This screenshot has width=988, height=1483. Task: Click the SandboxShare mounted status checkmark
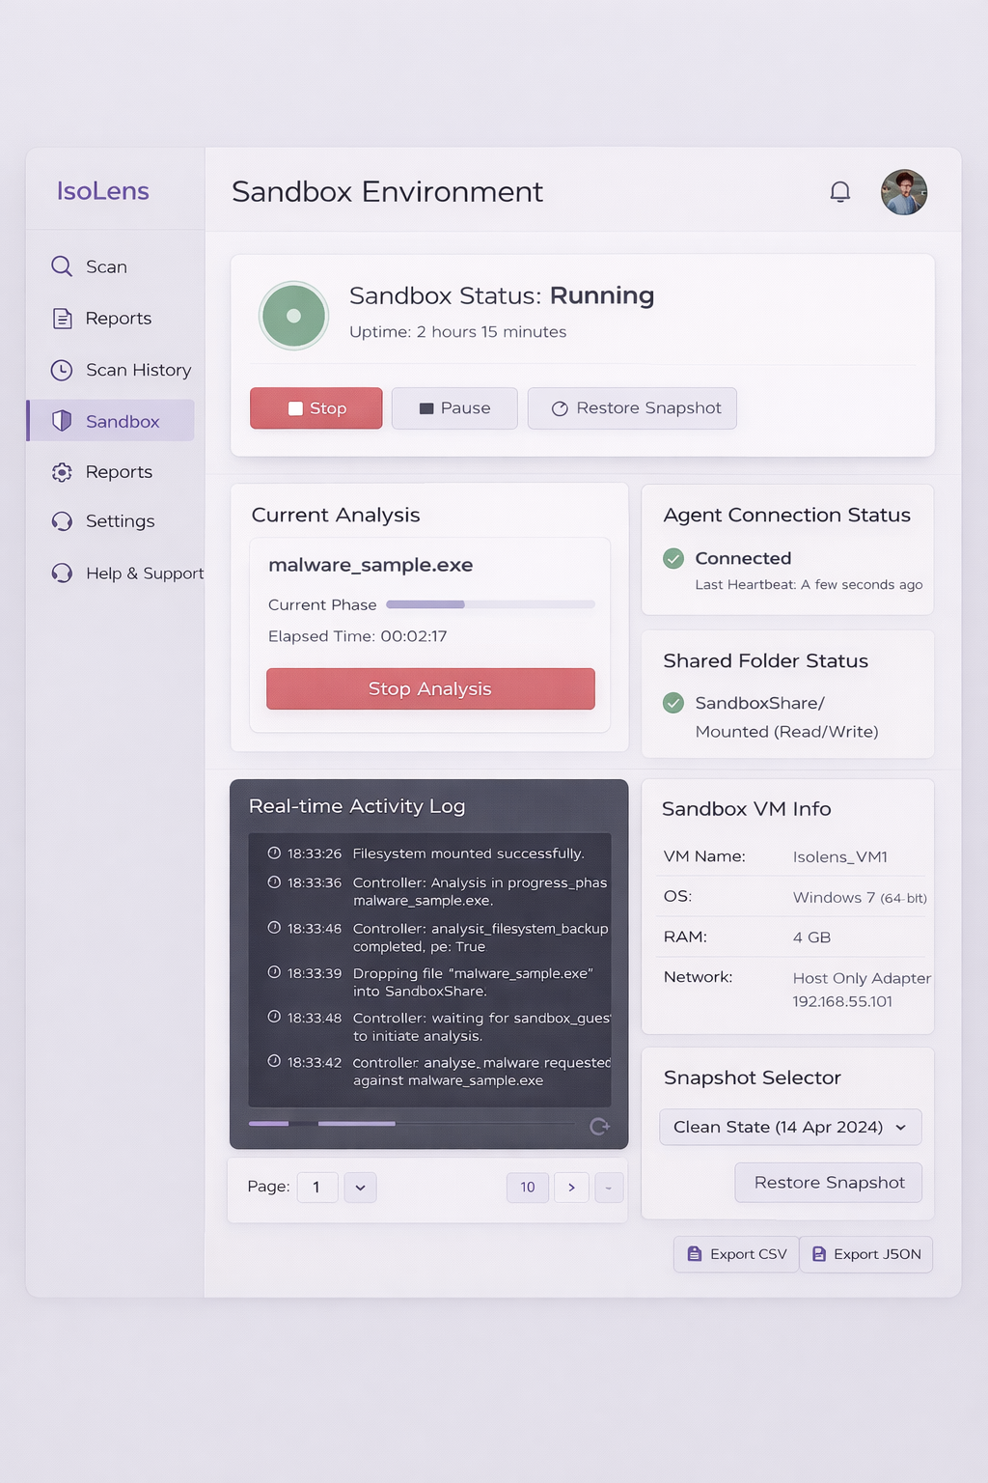673,703
